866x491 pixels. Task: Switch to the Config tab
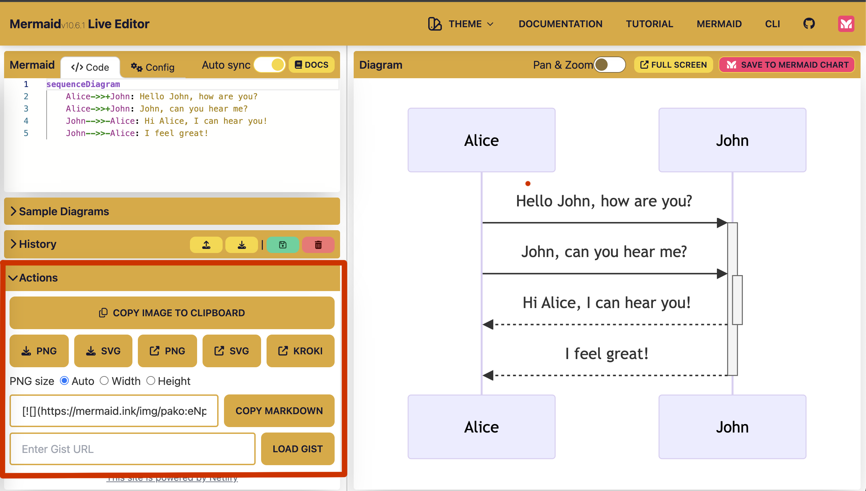153,67
